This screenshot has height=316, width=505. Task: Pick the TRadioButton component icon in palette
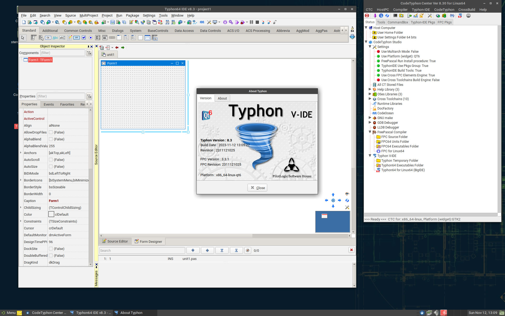91,38
